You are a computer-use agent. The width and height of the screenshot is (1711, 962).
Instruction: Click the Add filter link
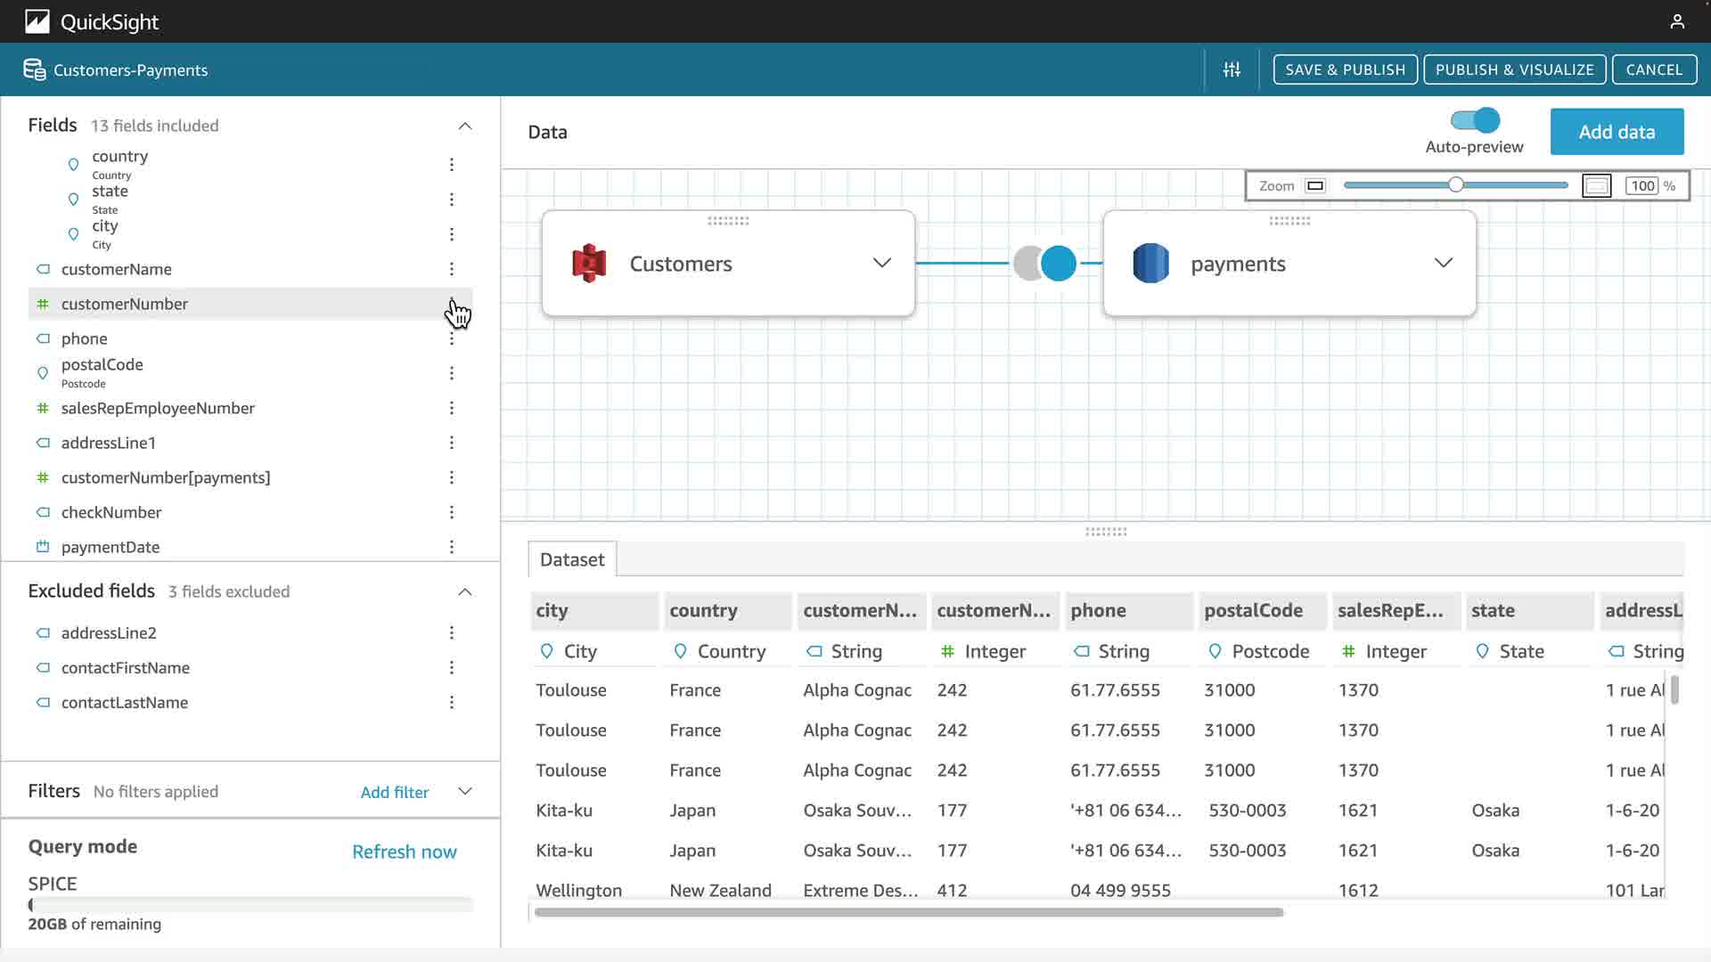(394, 792)
